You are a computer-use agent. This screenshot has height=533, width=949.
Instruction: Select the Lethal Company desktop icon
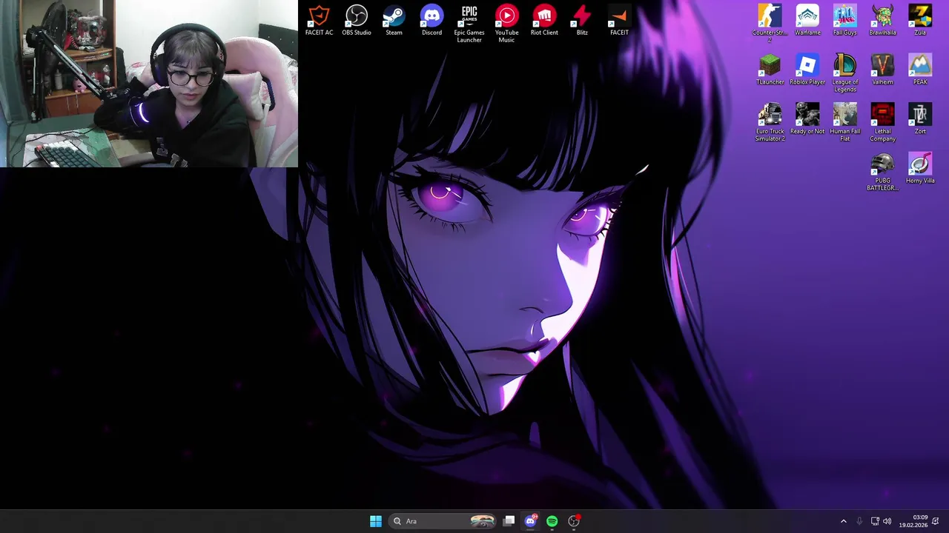(x=882, y=123)
